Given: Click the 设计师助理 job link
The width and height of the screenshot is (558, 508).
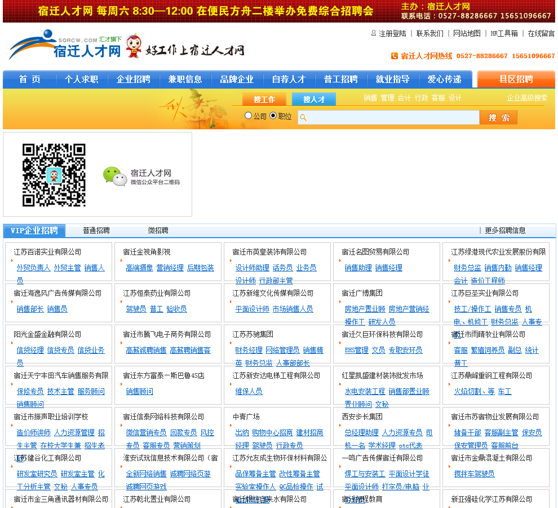Looking at the screenshot, I should tap(253, 268).
